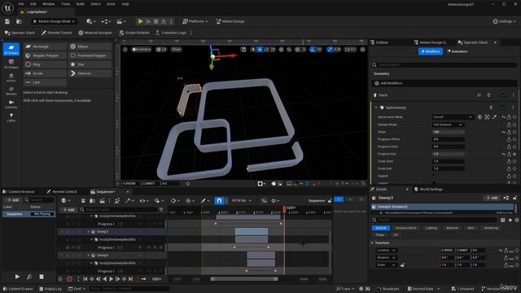
Task: Open the Location type dropdown
Action: click(x=386, y=250)
